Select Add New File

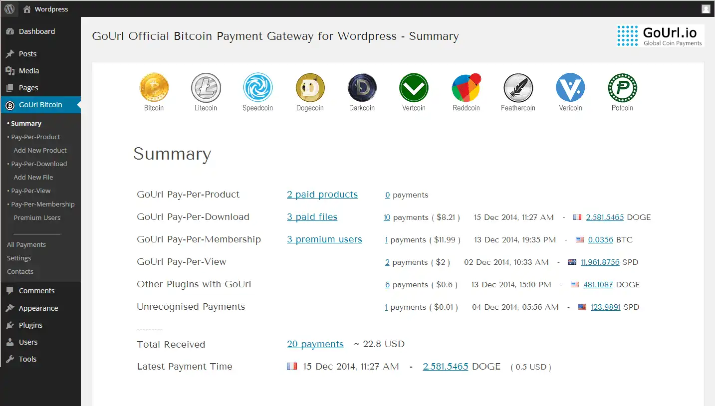tap(33, 177)
